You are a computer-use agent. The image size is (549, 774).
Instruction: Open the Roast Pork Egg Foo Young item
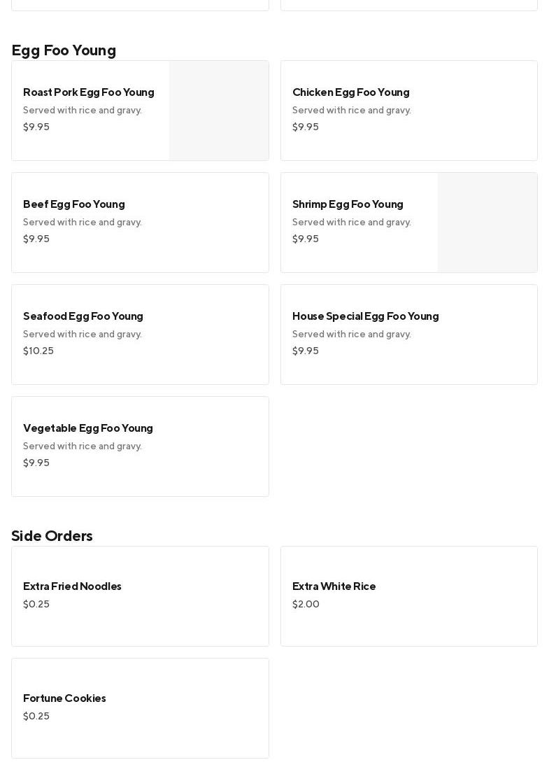point(89,92)
